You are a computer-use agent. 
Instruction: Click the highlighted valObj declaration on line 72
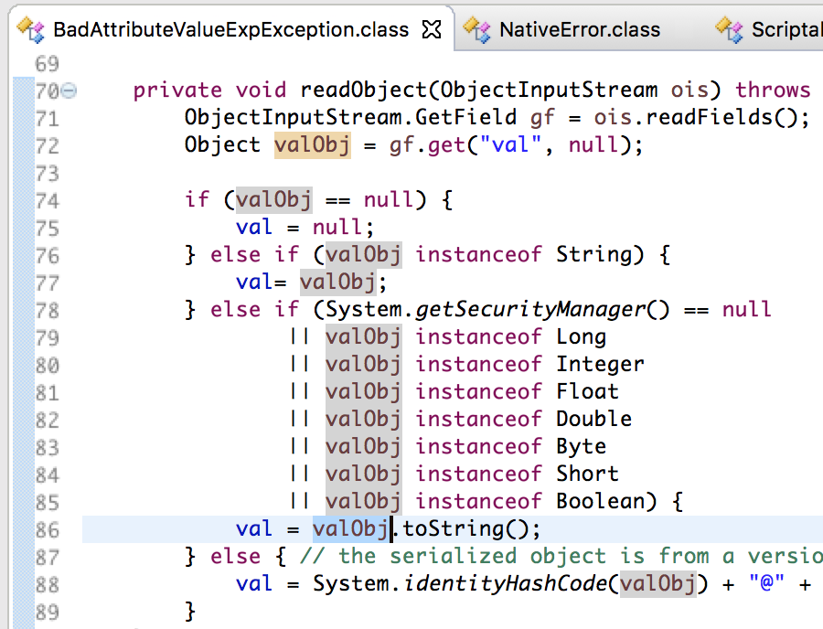[x=313, y=144]
